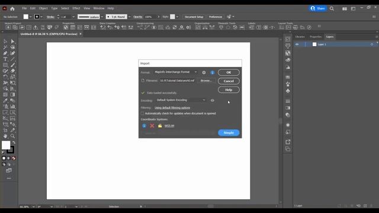The width and height of the screenshot is (379, 213).
Task: Select the Selection tool arrow
Action: 5,41
